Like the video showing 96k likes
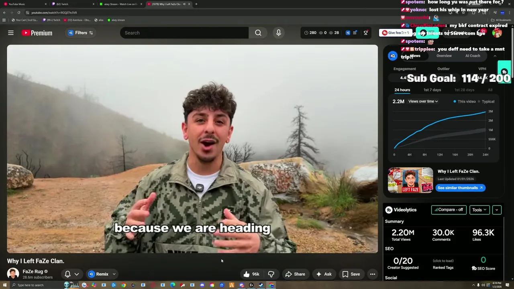Image resolution: width=514 pixels, height=289 pixels. 251,274
